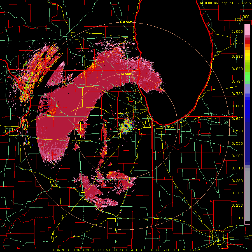Click the 0.947 legend value

tap(237, 44)
